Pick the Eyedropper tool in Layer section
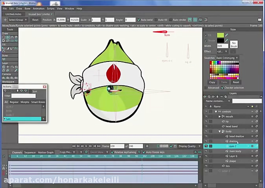The height and width of the screenshot is (188, 265). [16, 70]
